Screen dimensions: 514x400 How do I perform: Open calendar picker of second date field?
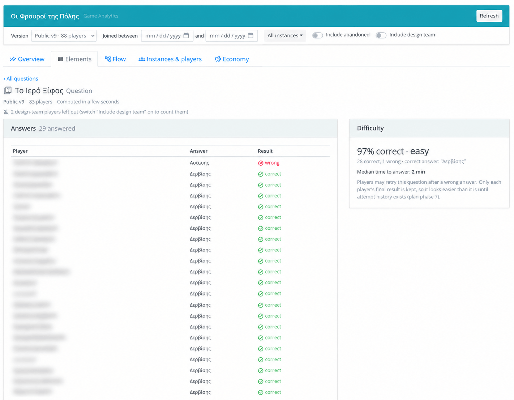(250, 35)
